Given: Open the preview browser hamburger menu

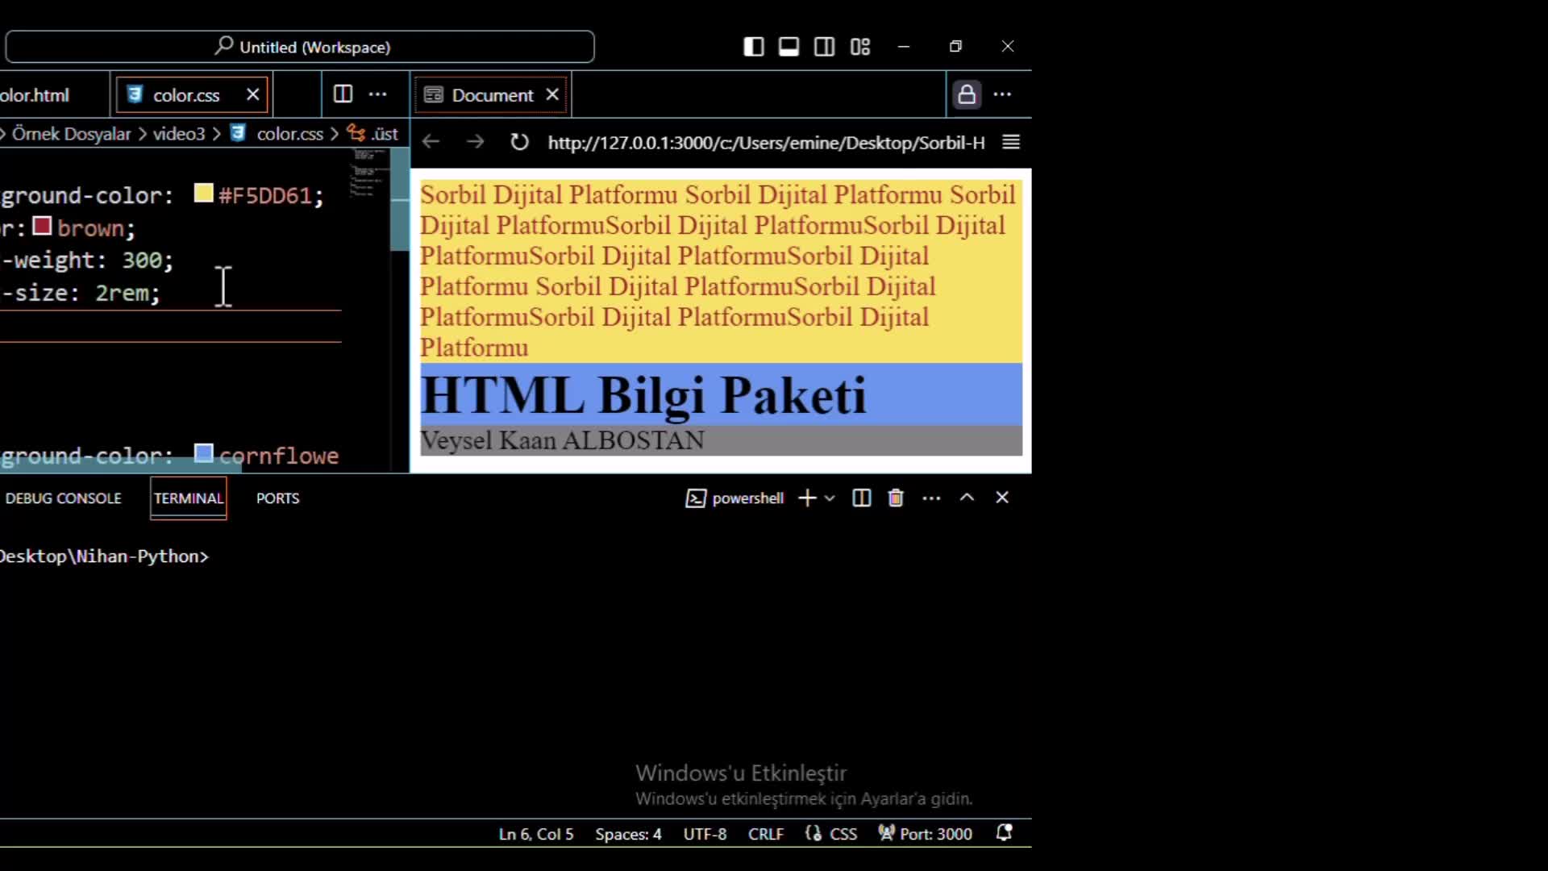Looking at the screenshot, I should click(x=1011, y=142).
